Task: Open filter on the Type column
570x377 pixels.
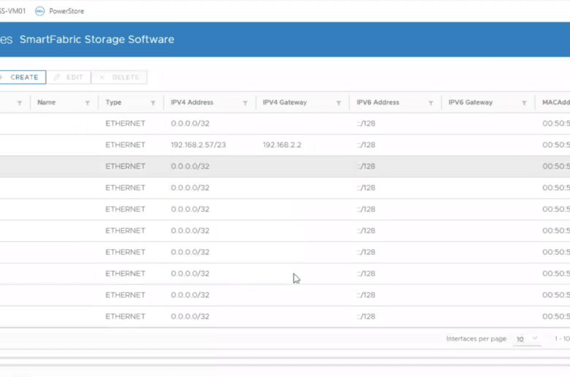Action: (x=153, y=103)
